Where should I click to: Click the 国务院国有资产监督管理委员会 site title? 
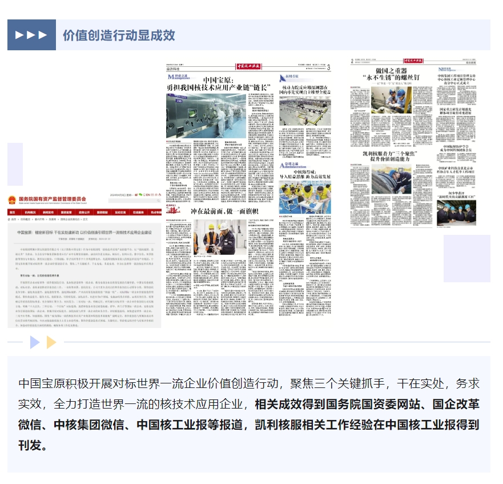click(x=53, y=199)
